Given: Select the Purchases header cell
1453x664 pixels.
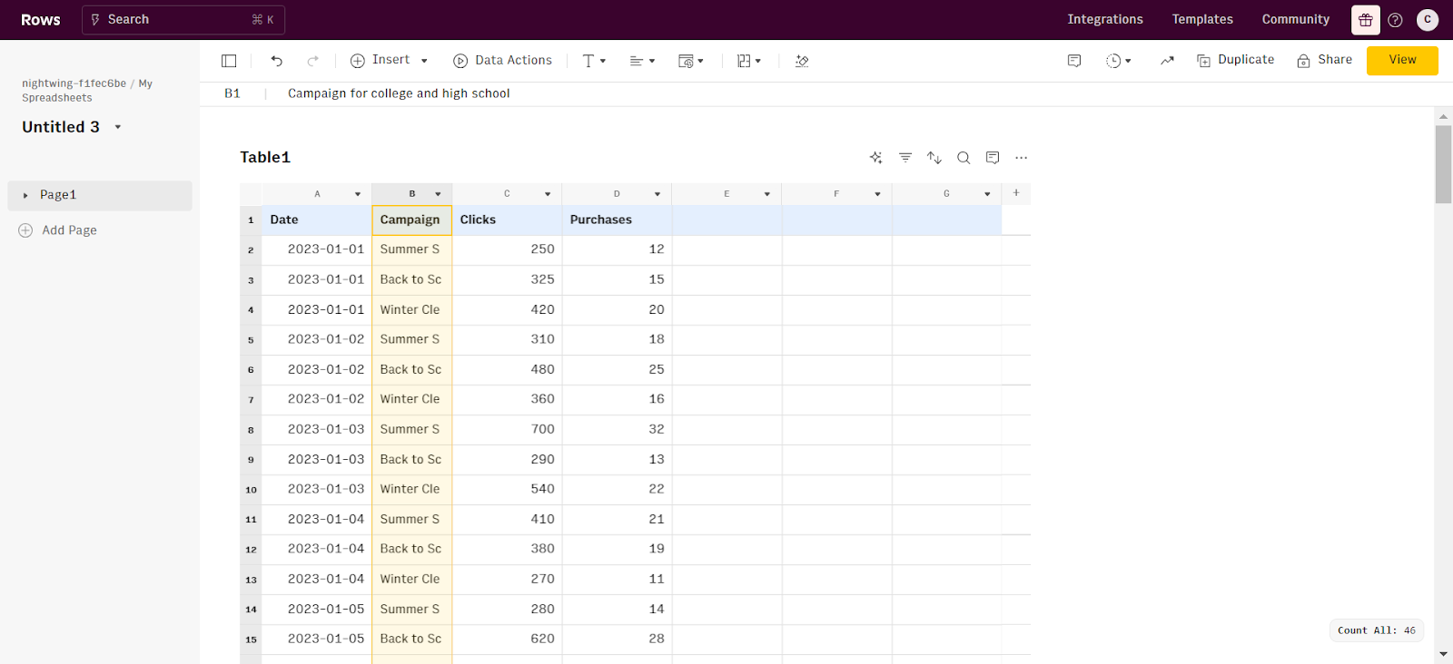Looking at the screenshot, I should [x=617, y=220].
